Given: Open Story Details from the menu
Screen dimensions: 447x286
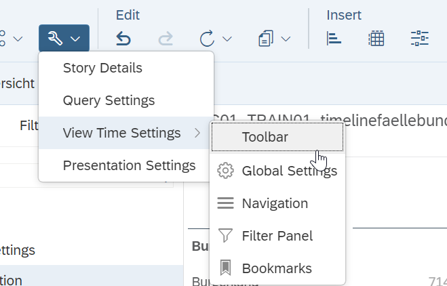Looking at the screenshot, I should 102,68.
